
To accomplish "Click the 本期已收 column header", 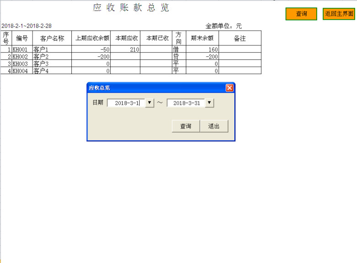I will (156, 38).
